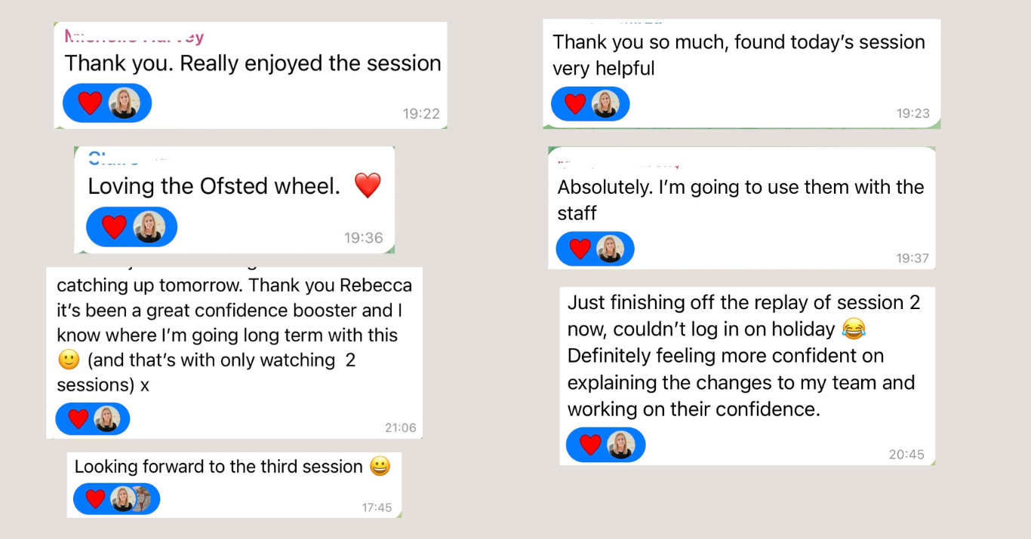Open the reactor avatar under "Loving the Ofsted wheel"
Screen dimensions: 1031x539
point(149,227)
